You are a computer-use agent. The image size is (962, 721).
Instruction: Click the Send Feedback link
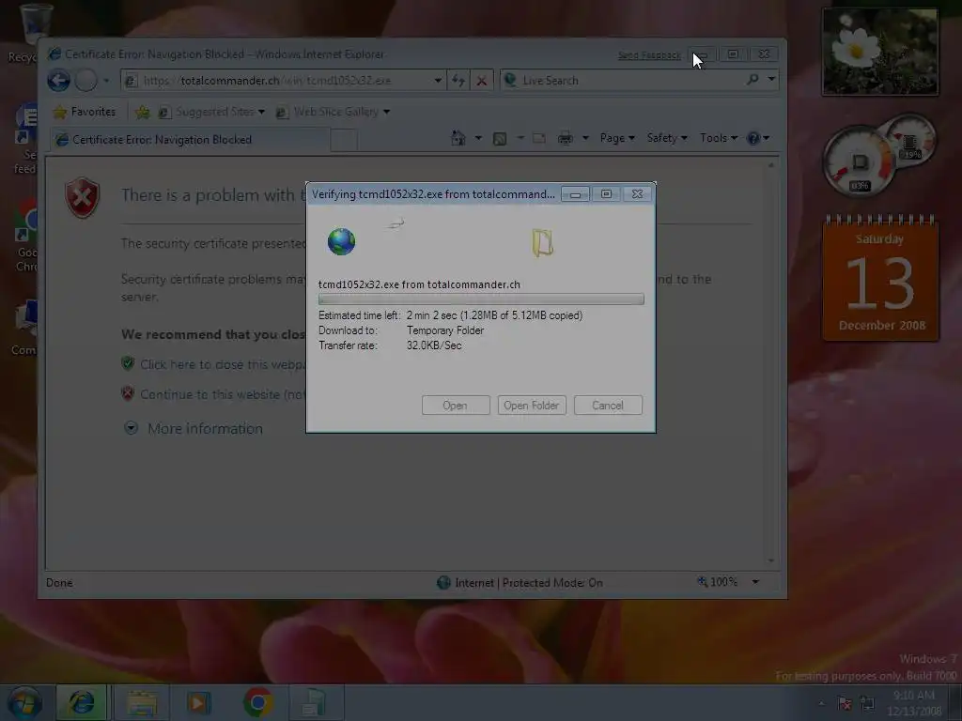[x=649, y=55]
